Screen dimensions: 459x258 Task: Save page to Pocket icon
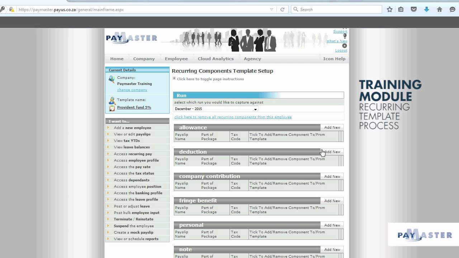coord(414,10)
